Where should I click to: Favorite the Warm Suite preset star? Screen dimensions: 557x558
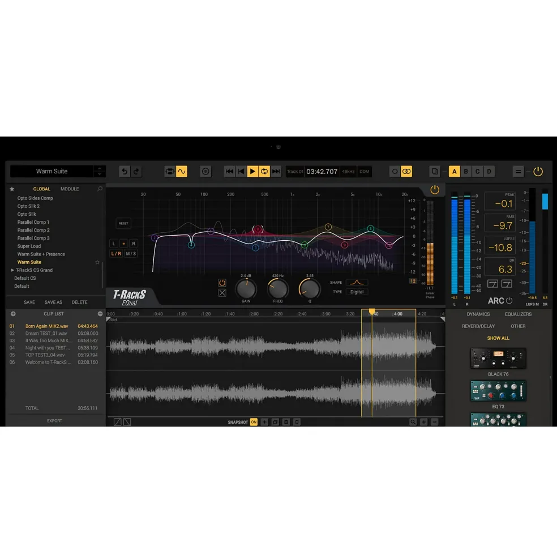tap(97, 262)
